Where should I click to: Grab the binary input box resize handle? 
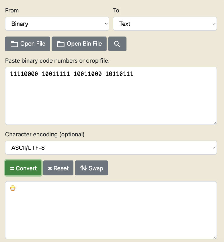coord(215,123)
